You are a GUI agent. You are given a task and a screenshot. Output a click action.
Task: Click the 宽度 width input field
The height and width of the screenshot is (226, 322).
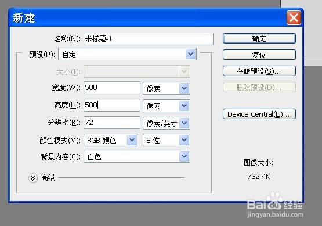tap(112, 88)
